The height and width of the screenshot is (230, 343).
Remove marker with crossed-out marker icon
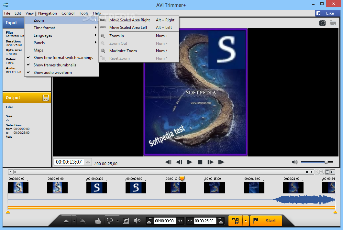coord(83,221)
